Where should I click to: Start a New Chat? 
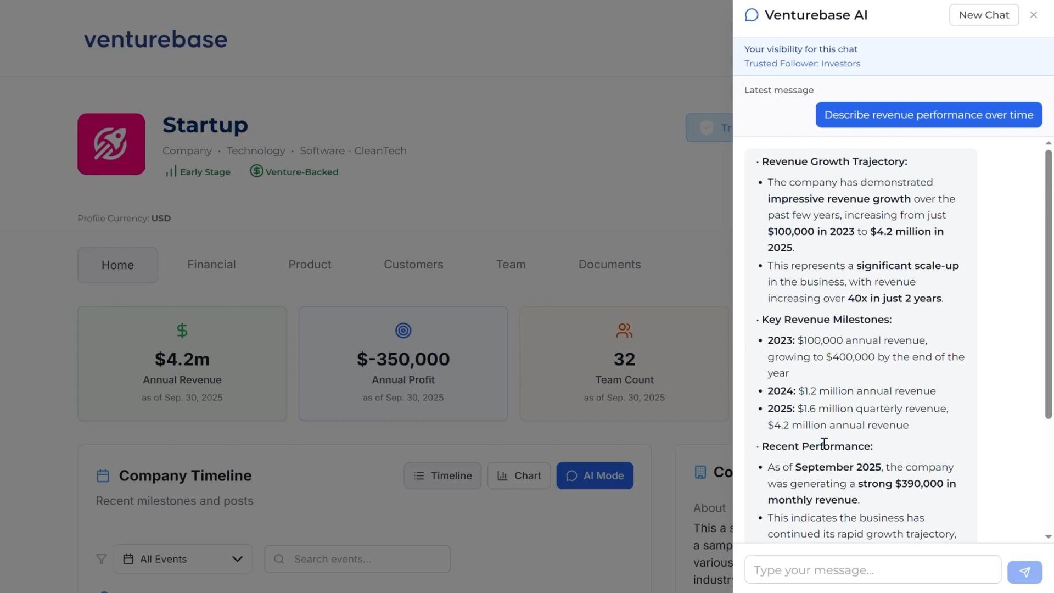pos(984,15)
